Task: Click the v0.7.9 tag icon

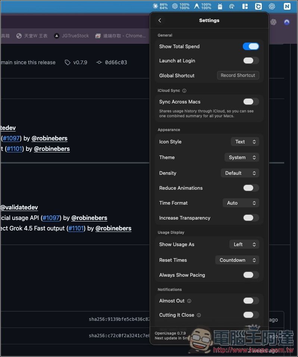Action: point(68,62)
